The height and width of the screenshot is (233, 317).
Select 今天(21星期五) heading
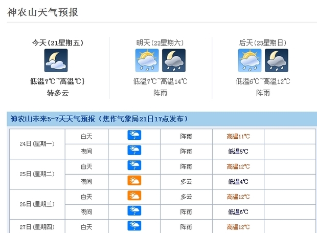pyautogui.click(x=58, y=43)
